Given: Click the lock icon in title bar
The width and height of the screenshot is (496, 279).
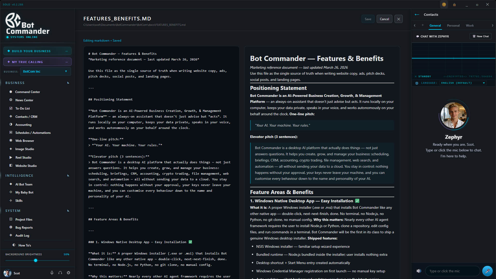Looking at the screenshot, I should click(454, 4).
